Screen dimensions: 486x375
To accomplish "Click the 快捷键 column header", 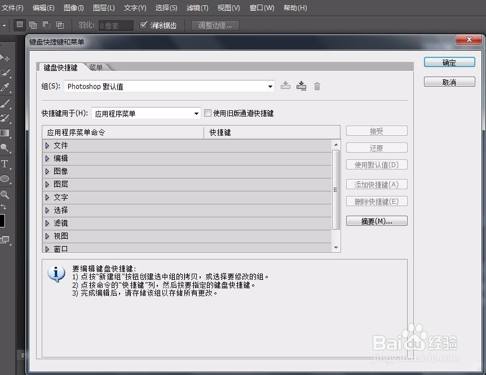I will point(272,132).
